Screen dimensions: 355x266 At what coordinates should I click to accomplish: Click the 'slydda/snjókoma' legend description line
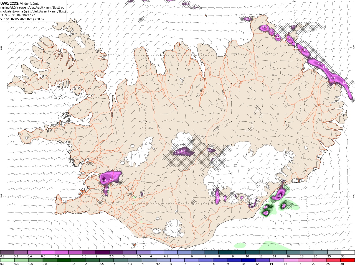[33, 11]
